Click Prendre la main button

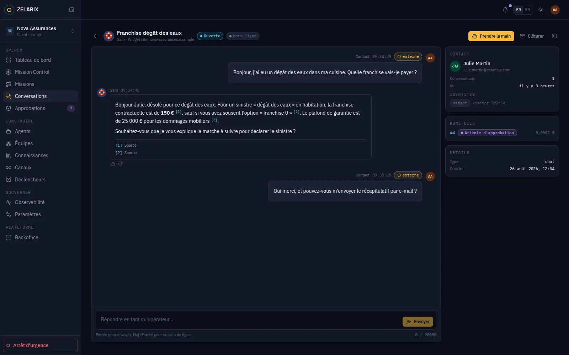491,36
